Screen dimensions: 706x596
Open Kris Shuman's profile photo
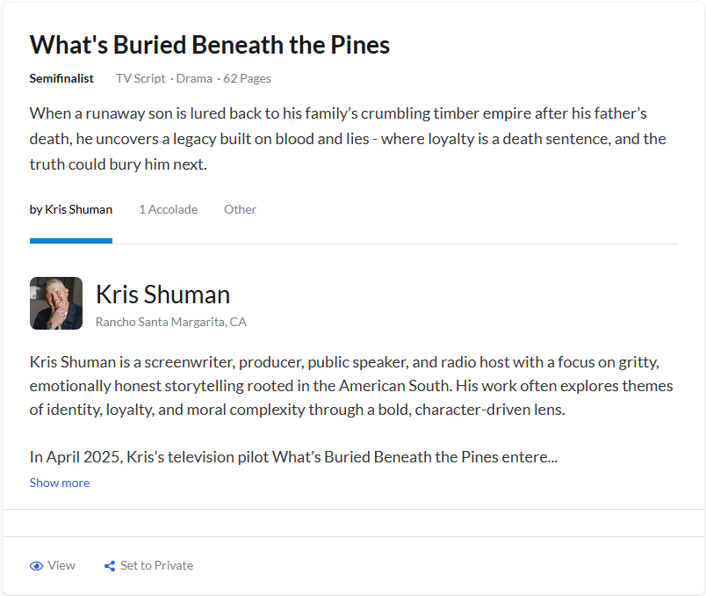tap(56, 303)
